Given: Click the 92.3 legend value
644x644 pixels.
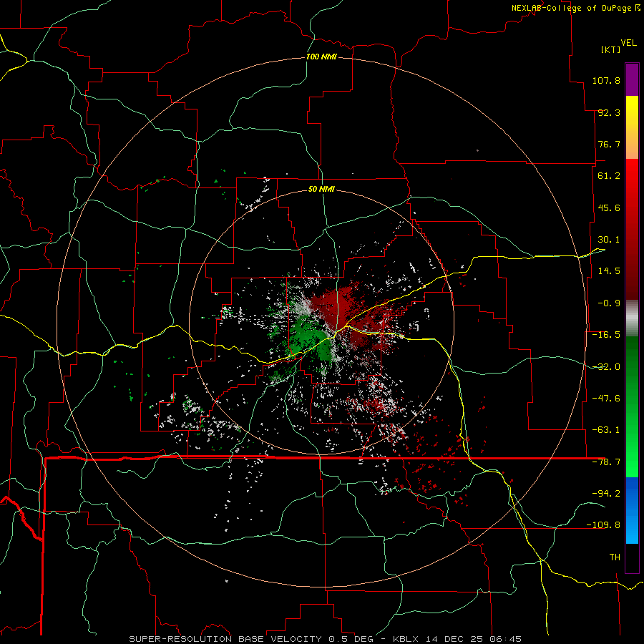Looking at the screenshot, I should point(609,112).
